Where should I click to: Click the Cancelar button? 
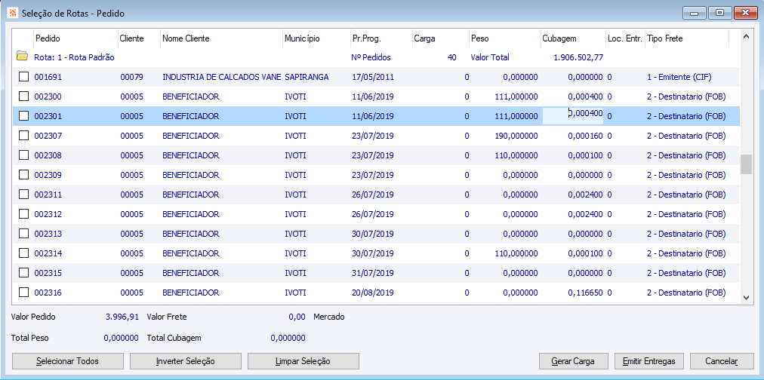tap(722, 361)
